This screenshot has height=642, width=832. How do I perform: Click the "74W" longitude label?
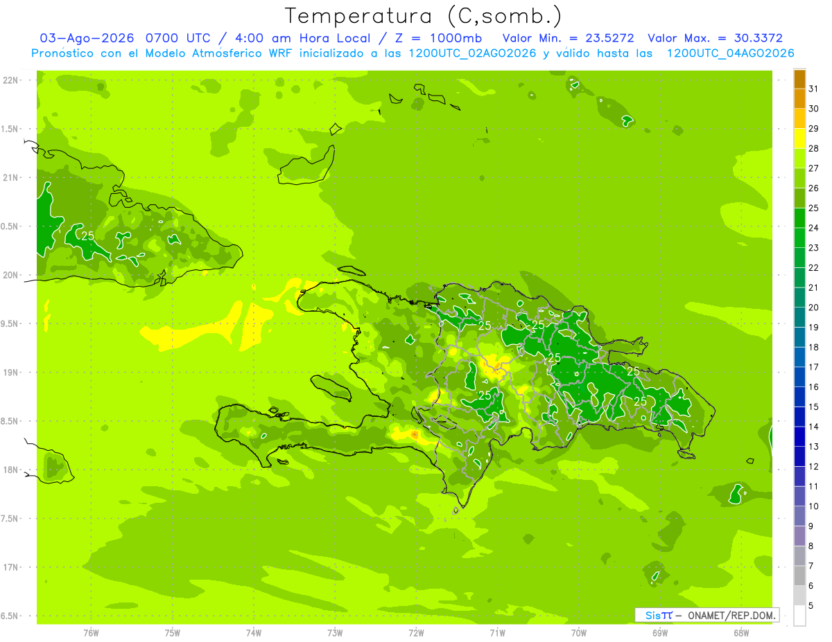click(254, 632)
